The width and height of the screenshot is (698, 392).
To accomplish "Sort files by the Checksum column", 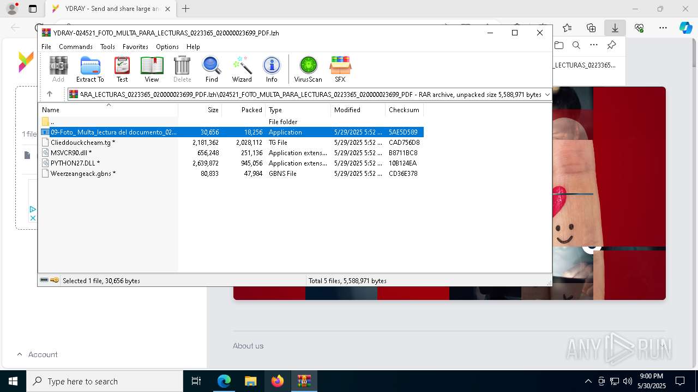I will click(404, 110).
